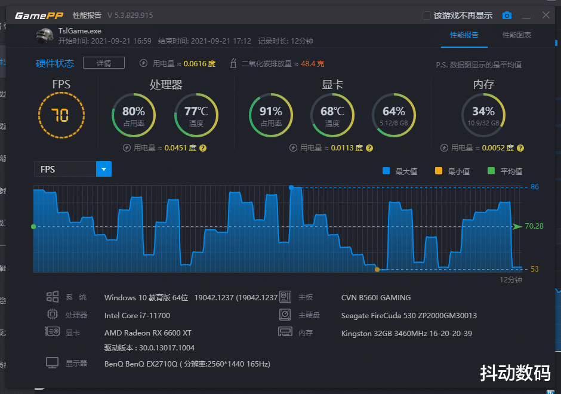The width and height of the screenshot is (561, 394).
Task: Click the FPS combo box field
Action: point(73,169)
